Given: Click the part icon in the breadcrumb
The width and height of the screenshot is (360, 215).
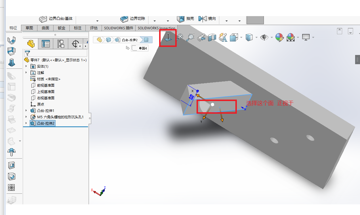Looking at the screenshot, I should (99, 40).
